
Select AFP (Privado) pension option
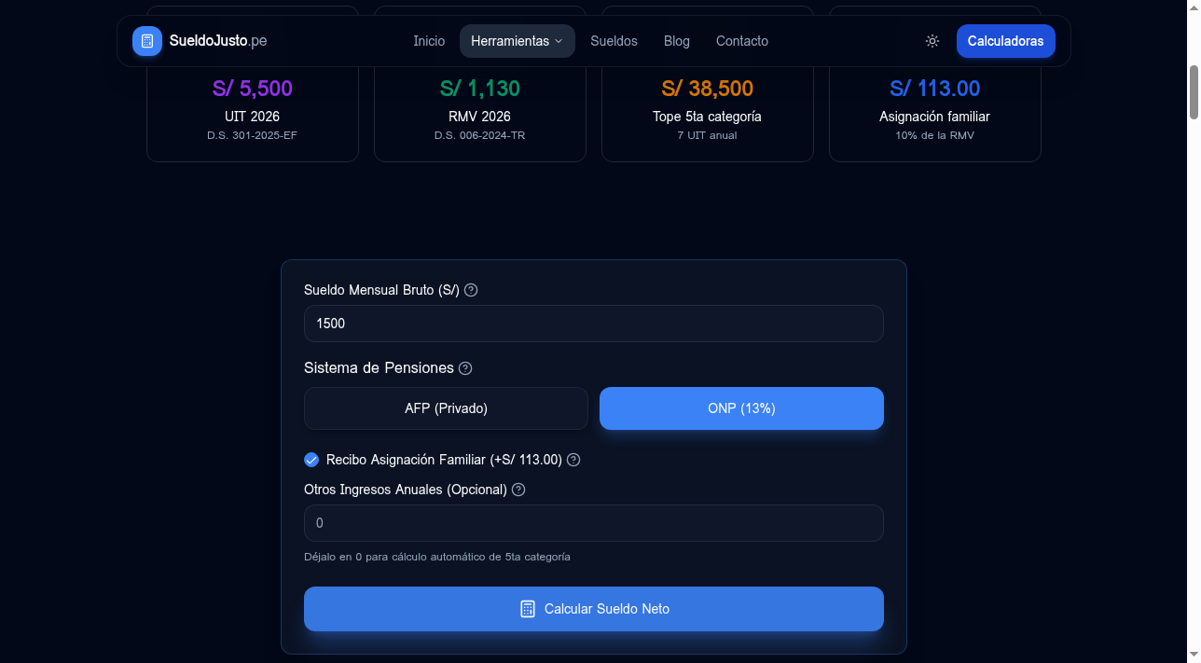(x=446, y=408)
